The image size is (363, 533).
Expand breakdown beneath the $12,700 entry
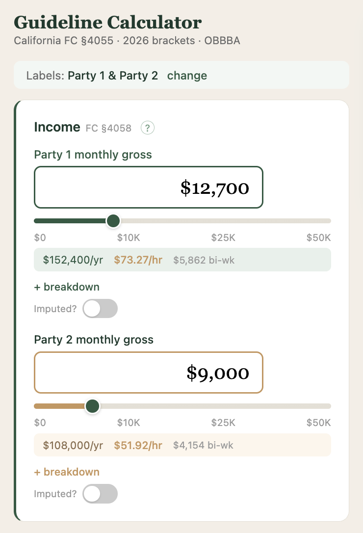(66, 287)
